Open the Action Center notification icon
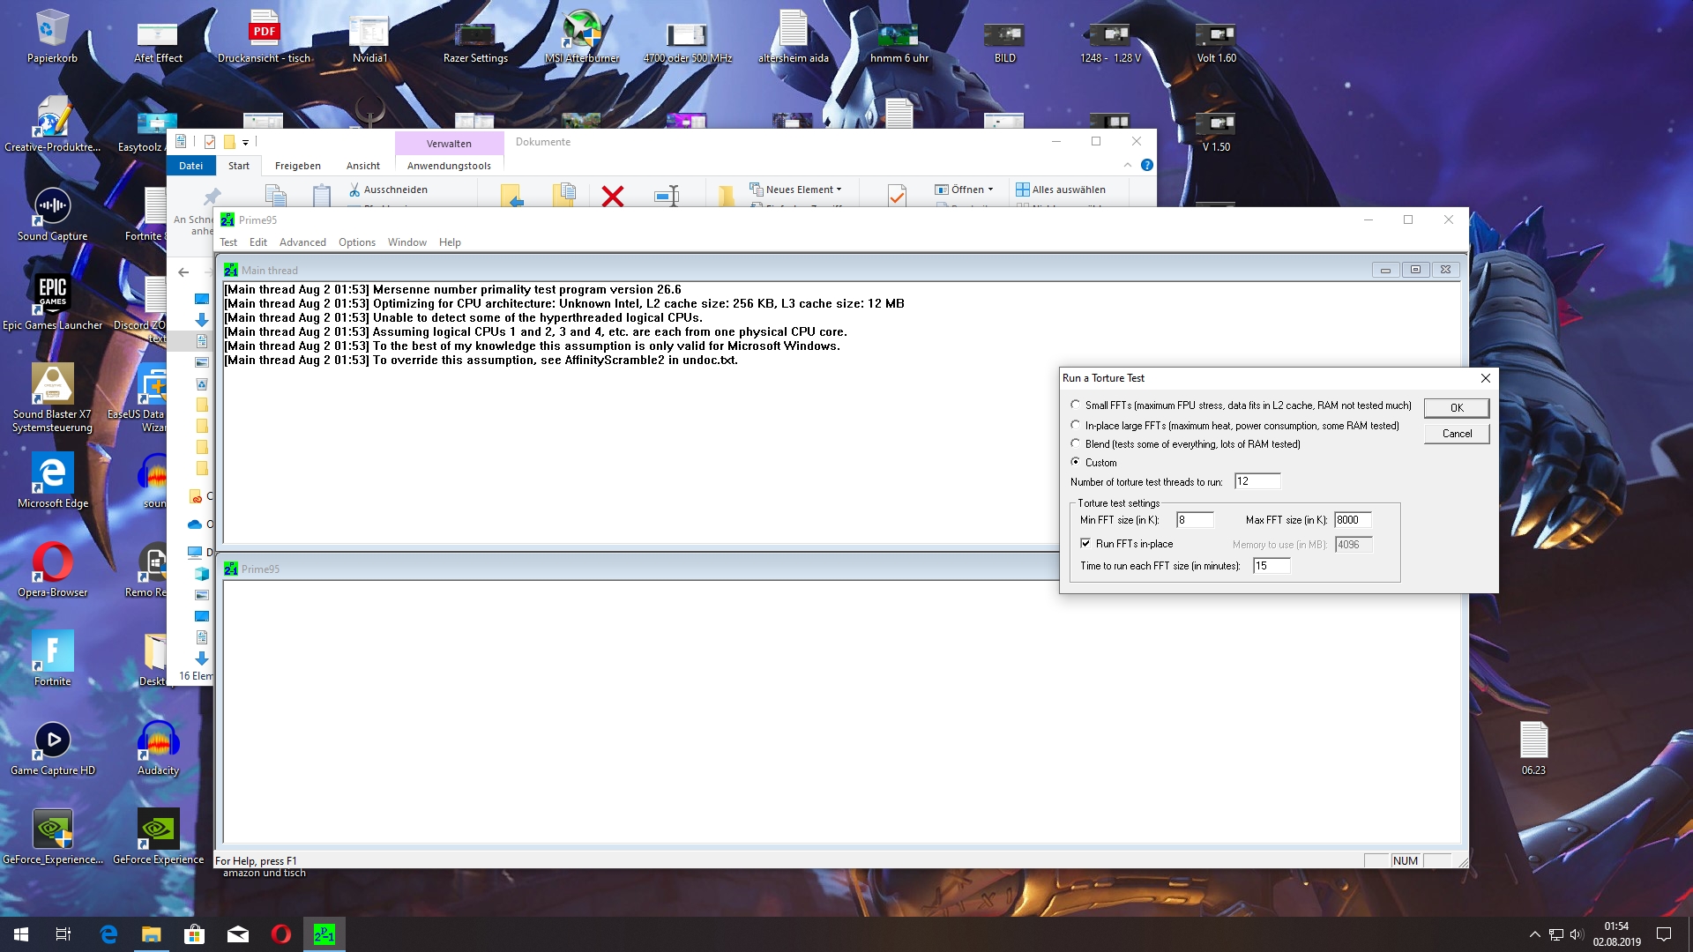 1664,934
